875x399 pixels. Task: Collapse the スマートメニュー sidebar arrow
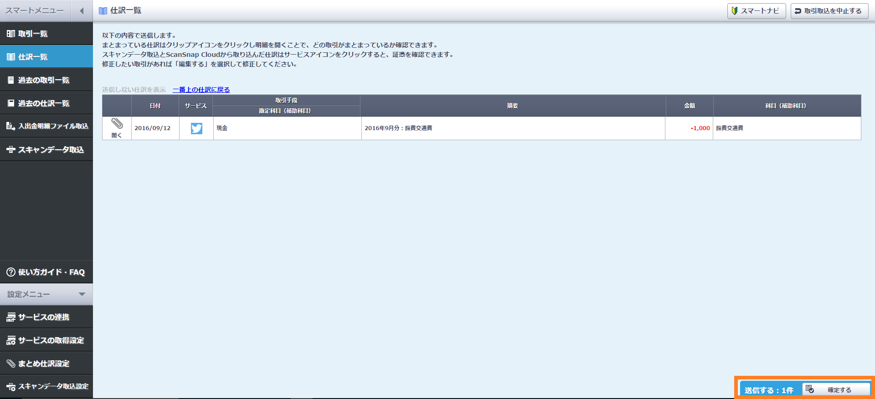click(x=82, y=11)
